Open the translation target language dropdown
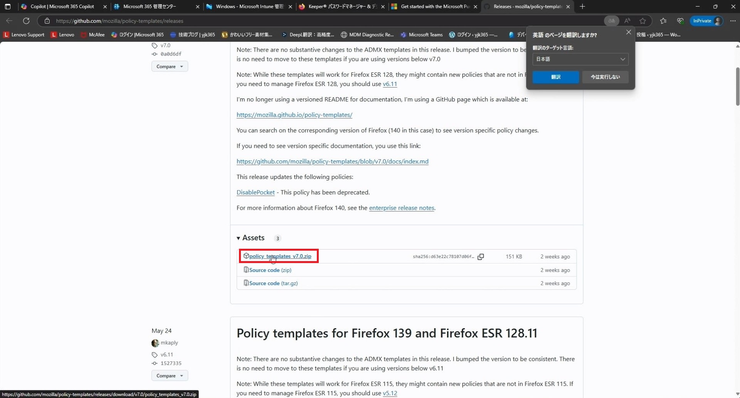The height and width of the screenshot is (398, 740). (x=580, y=59)
